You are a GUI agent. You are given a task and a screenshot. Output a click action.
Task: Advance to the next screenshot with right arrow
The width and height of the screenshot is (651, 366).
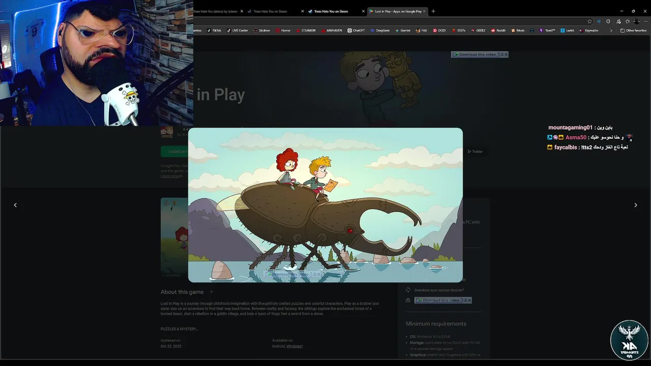point(635,205)
